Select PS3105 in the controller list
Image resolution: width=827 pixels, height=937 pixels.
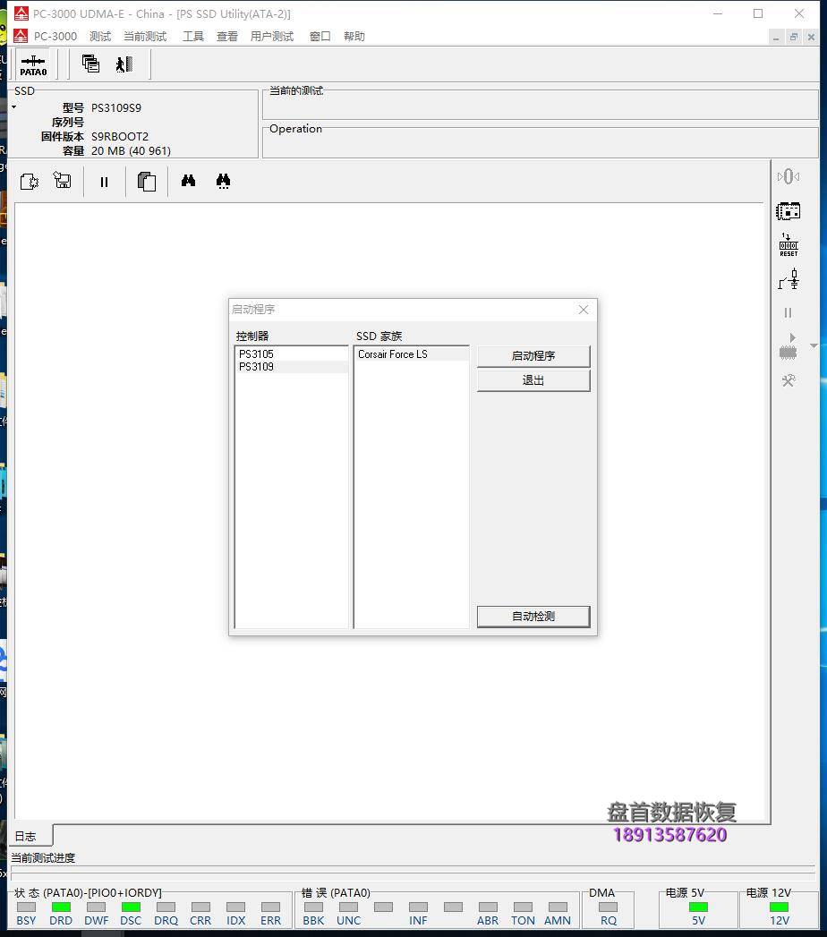256,354
